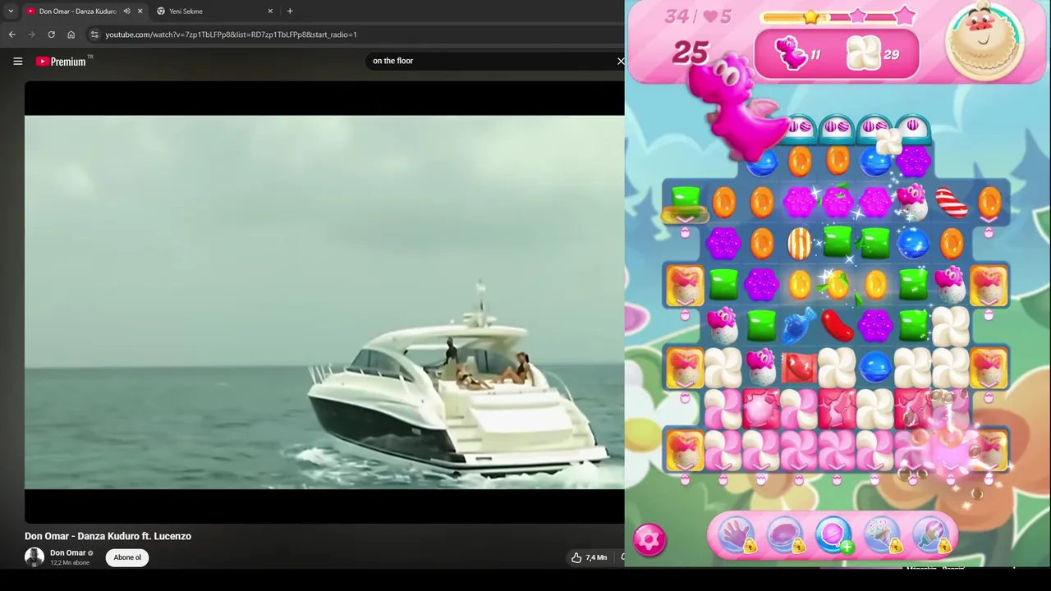Go to YouTube Premium home logo
The width and height of the screenshot is (1051, 591).
tap(64, 61)
